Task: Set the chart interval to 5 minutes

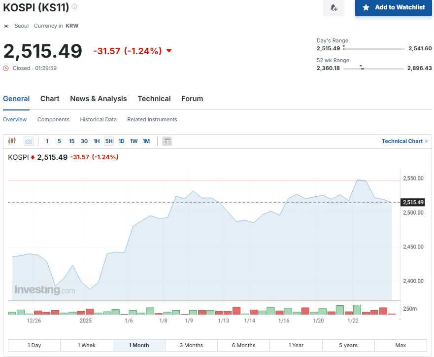Action: [59, 141]
